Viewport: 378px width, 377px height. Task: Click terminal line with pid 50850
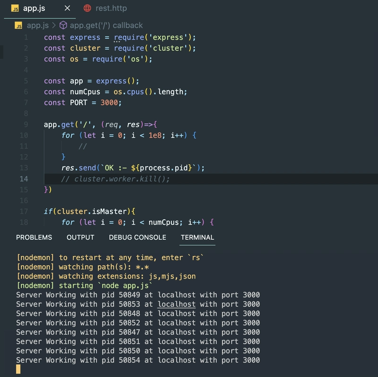(x=138, y=350)
